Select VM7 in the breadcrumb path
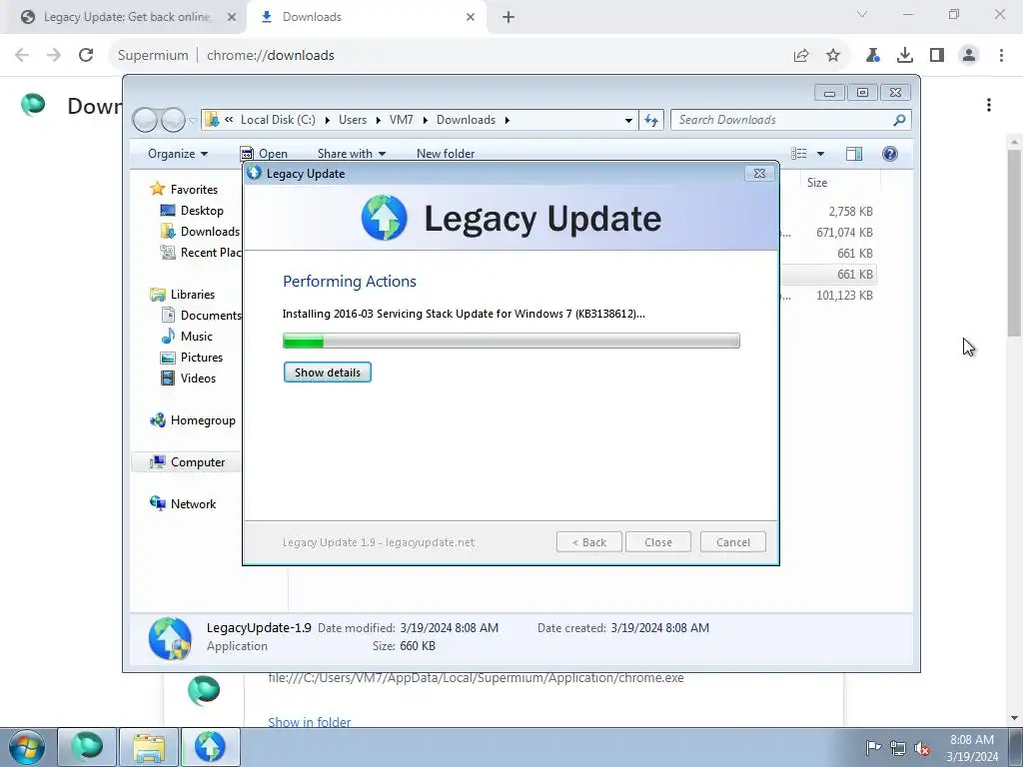The height and width of the screenshot is (767, 1023). 401,120
